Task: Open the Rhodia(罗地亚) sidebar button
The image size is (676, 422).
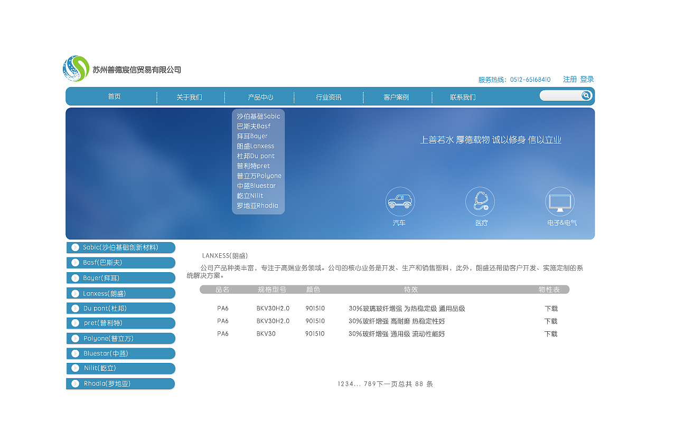Action: (x=120, y=383)
